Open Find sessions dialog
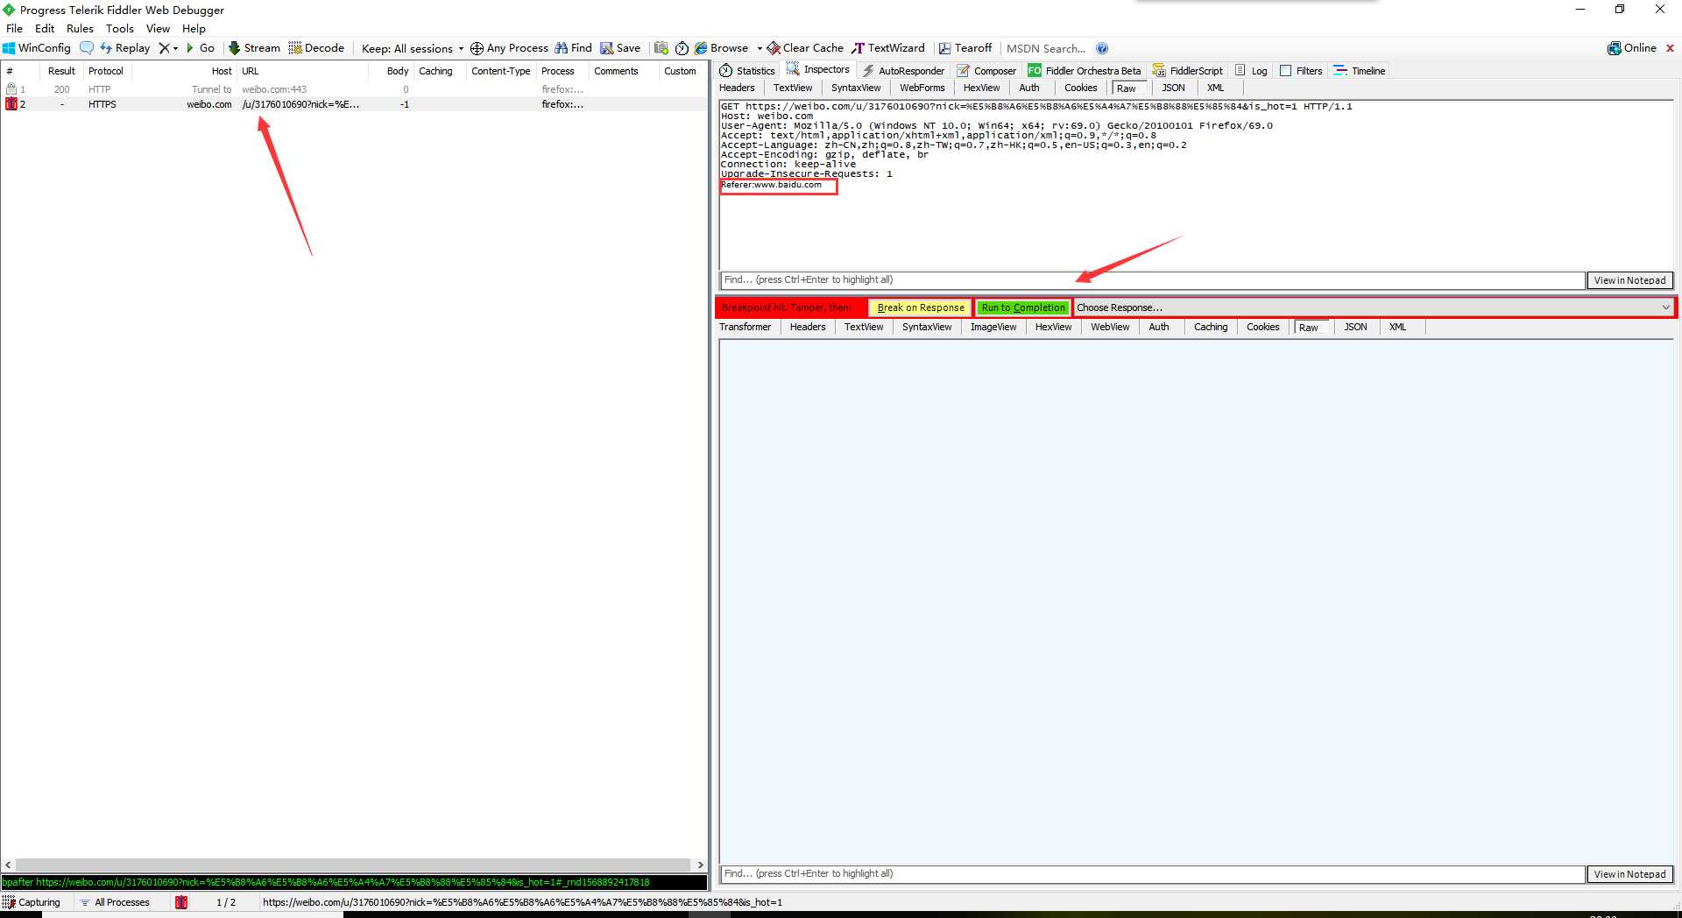This screenshot has height=918, width=1682. click(x=573, y=48)
